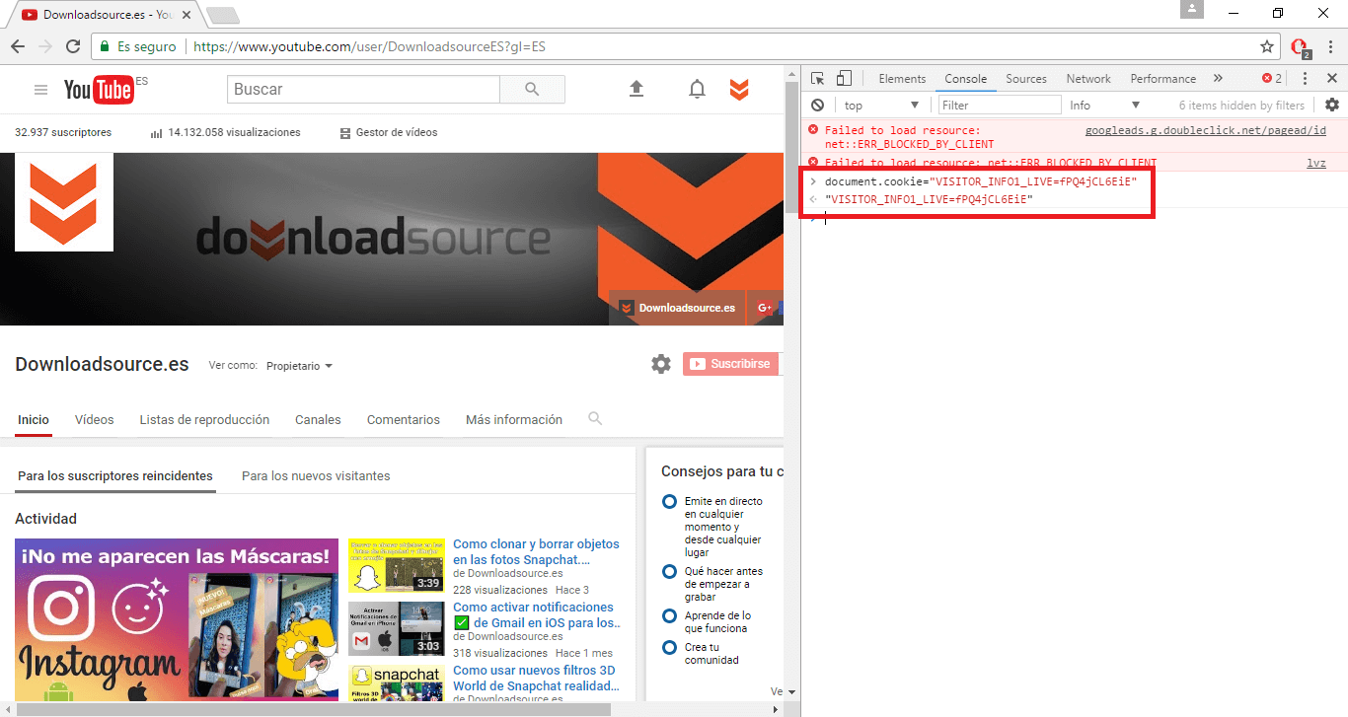Click the channel avatar logo
This screenshot has width=1348, height=717.
[x=63, y=202]
